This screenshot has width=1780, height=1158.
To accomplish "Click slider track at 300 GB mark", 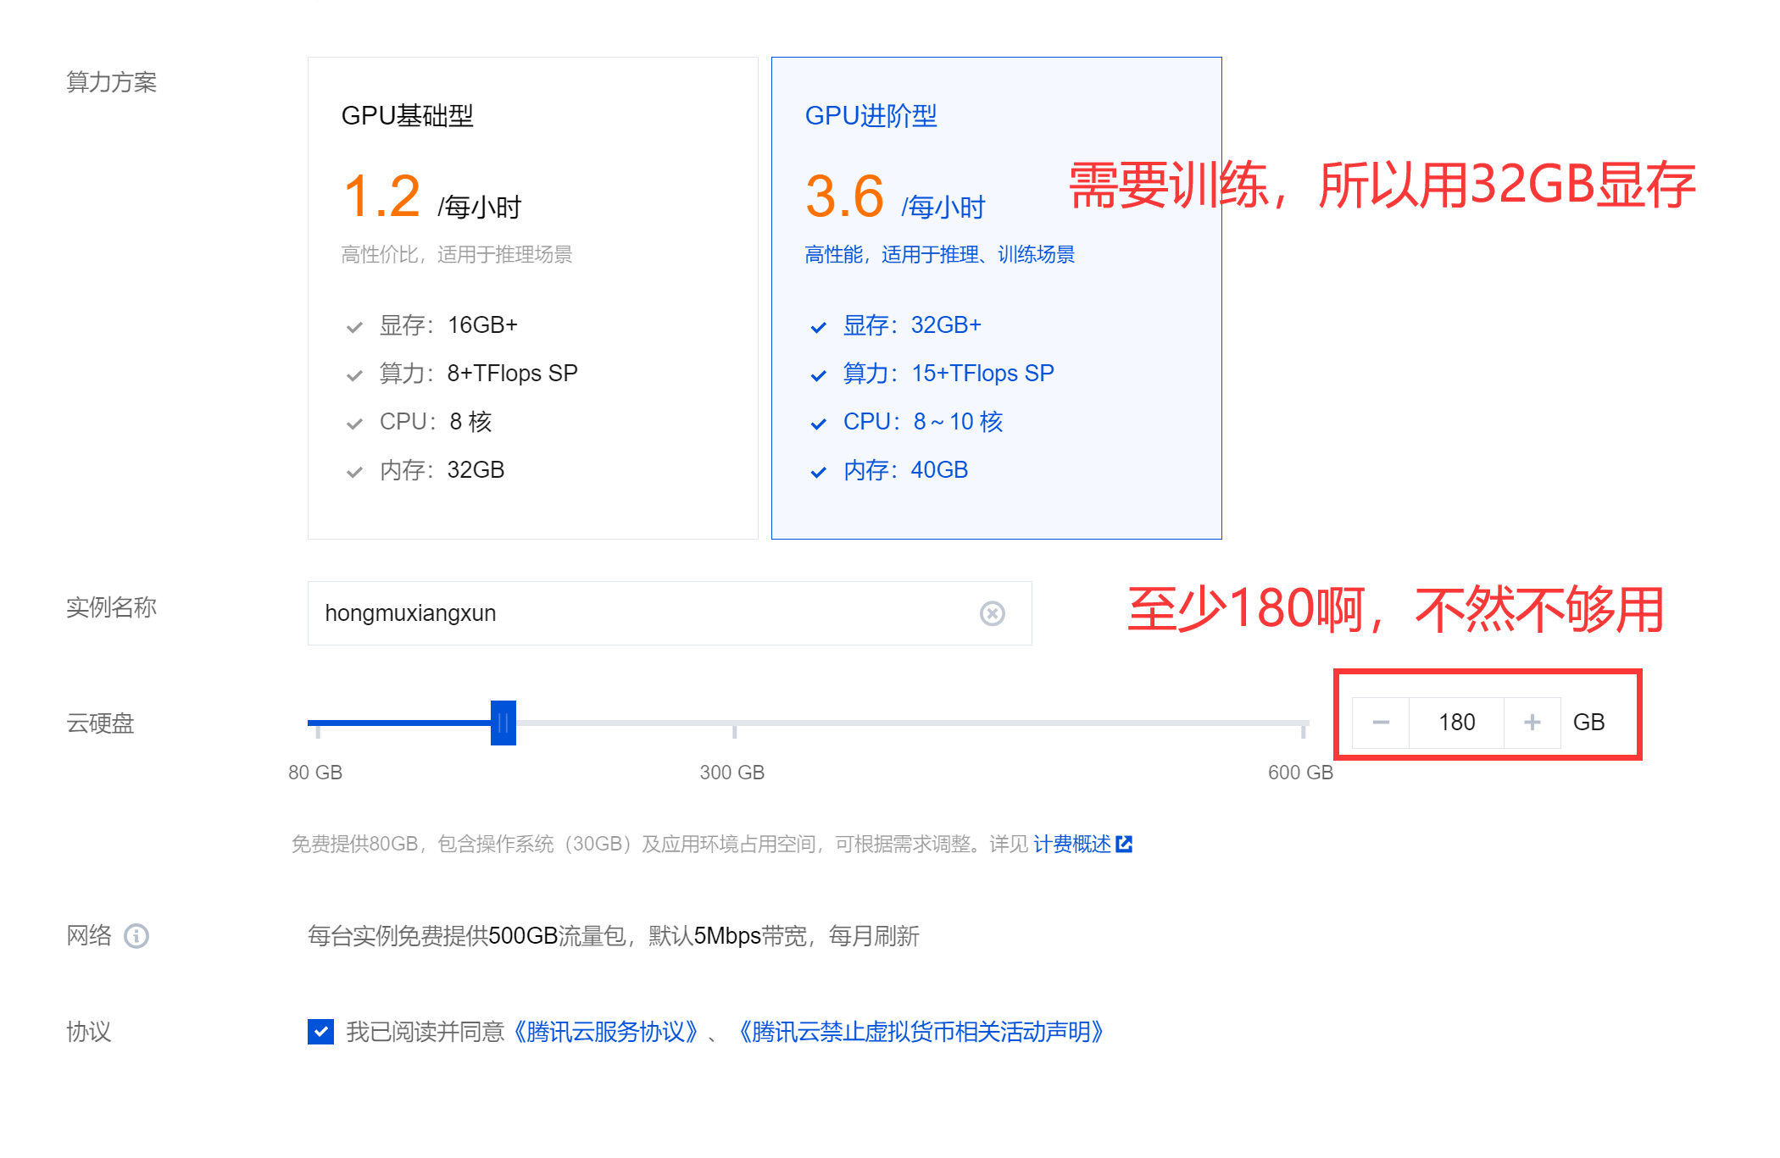I will click(x=734, y=723).
